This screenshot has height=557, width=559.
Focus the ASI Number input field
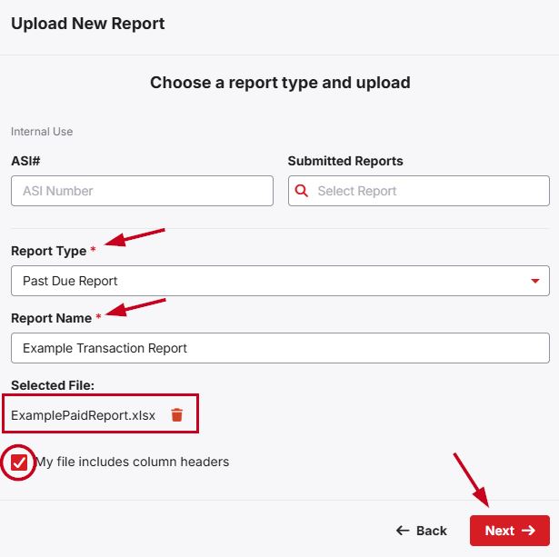142,191
